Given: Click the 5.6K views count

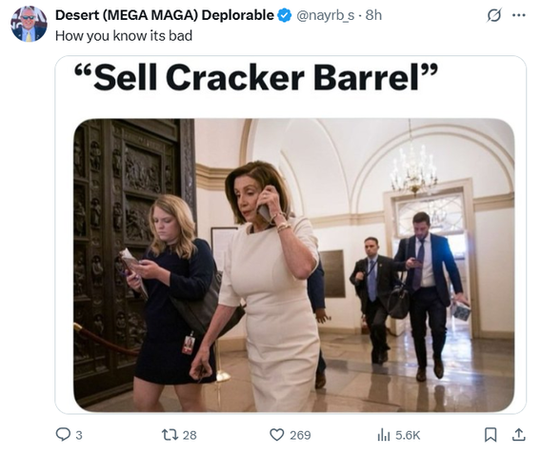Looking at the screenshot, I should (x=408, y=435).
